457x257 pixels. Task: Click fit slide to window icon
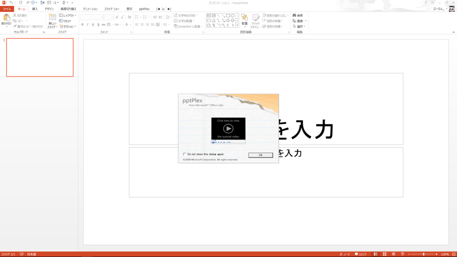(454, 254)
